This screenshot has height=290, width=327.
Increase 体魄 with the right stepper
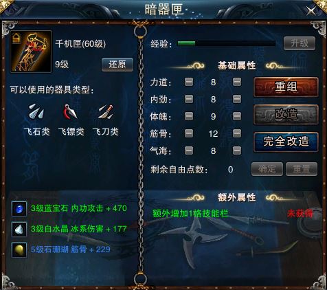(x=237, y=116)
